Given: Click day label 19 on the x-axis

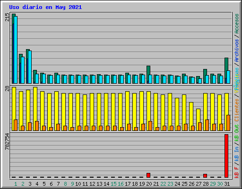Looking at the screenshot, I should (x=142, y=184).
